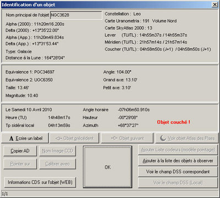The image size is (220, 198).
Task: Click the right arrow icon of Objet suivant
Action: [114, 138]
